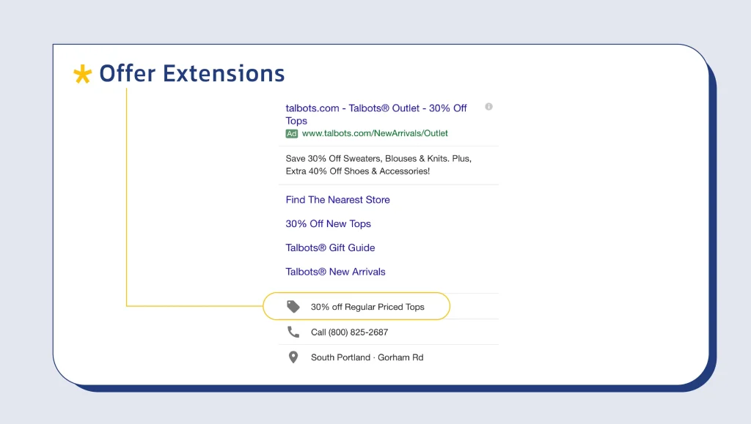Open the 30% Off New Tops sitelink

pyautogui.click(x=328, y=223)
